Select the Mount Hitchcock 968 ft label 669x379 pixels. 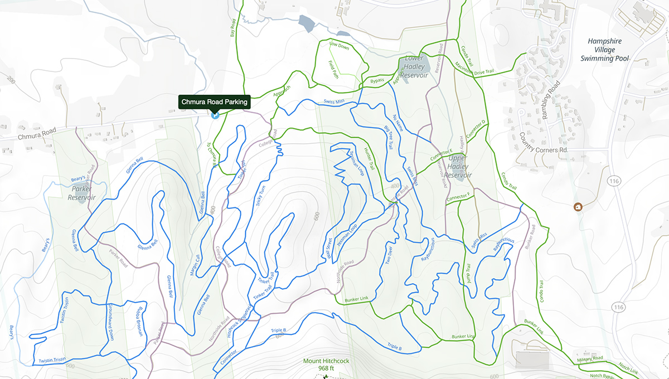(x=326, y=365)
